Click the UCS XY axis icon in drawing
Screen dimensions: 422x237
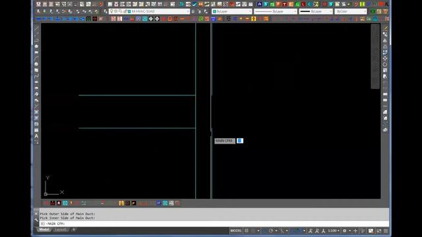(x=54, y=186)
